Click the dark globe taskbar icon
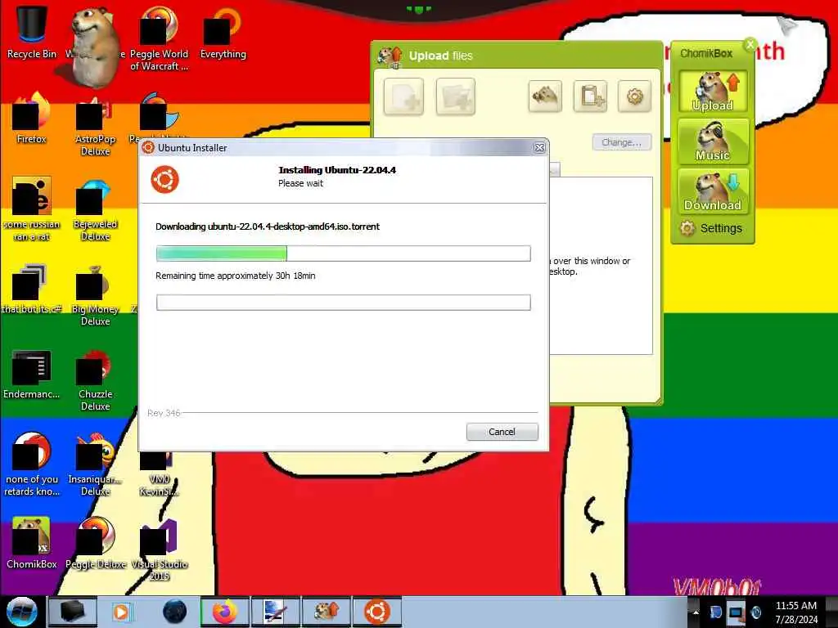This screenshot has height=628, width=838. pos(174,612)
